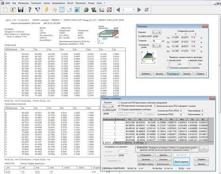Viewport: 221px width, 174px height.
Task: Click the Толщина input field
Action: pyautogui.click(x=156, y=41)
